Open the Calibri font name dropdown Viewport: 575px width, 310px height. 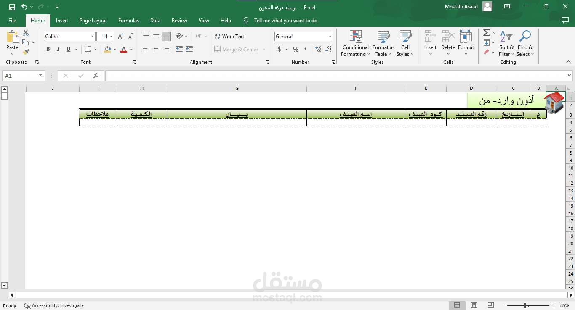pyautogui.click(x=92, y=37)
